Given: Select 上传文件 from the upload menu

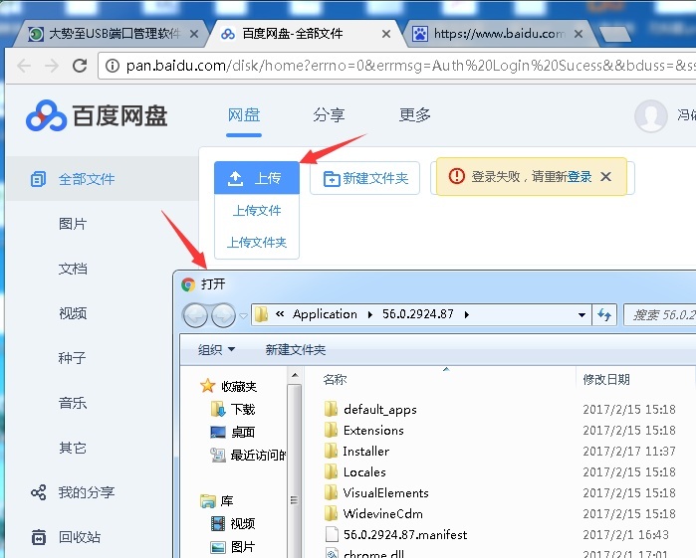Looking at the screenshot, I should point(257,211).
